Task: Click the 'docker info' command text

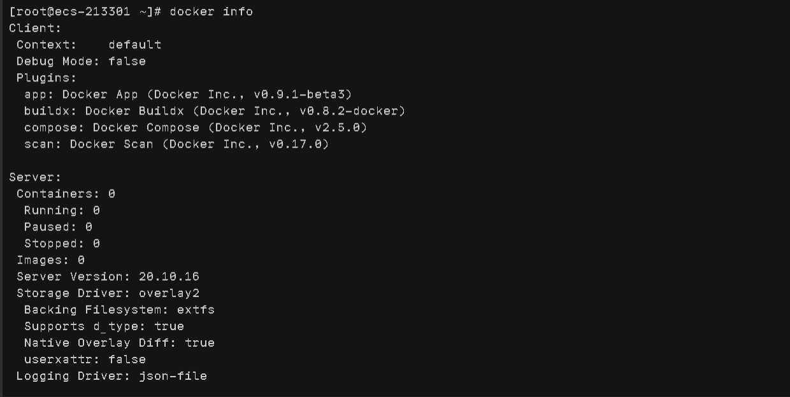Action: pyautogui.click(x=211, y=11)
